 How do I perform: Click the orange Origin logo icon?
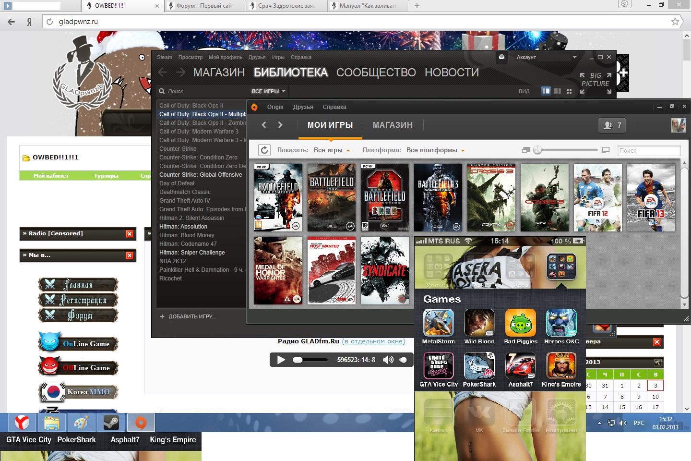[x=254, y=107]
